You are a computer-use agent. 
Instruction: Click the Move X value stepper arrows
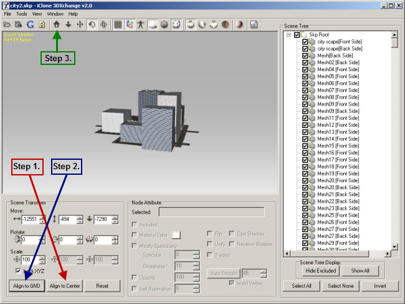42,220
